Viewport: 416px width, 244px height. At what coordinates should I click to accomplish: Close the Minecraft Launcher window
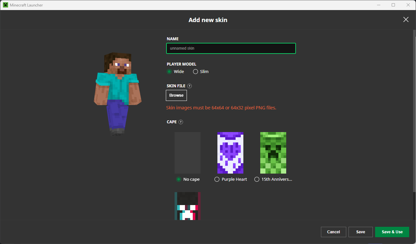coord(408,5)
